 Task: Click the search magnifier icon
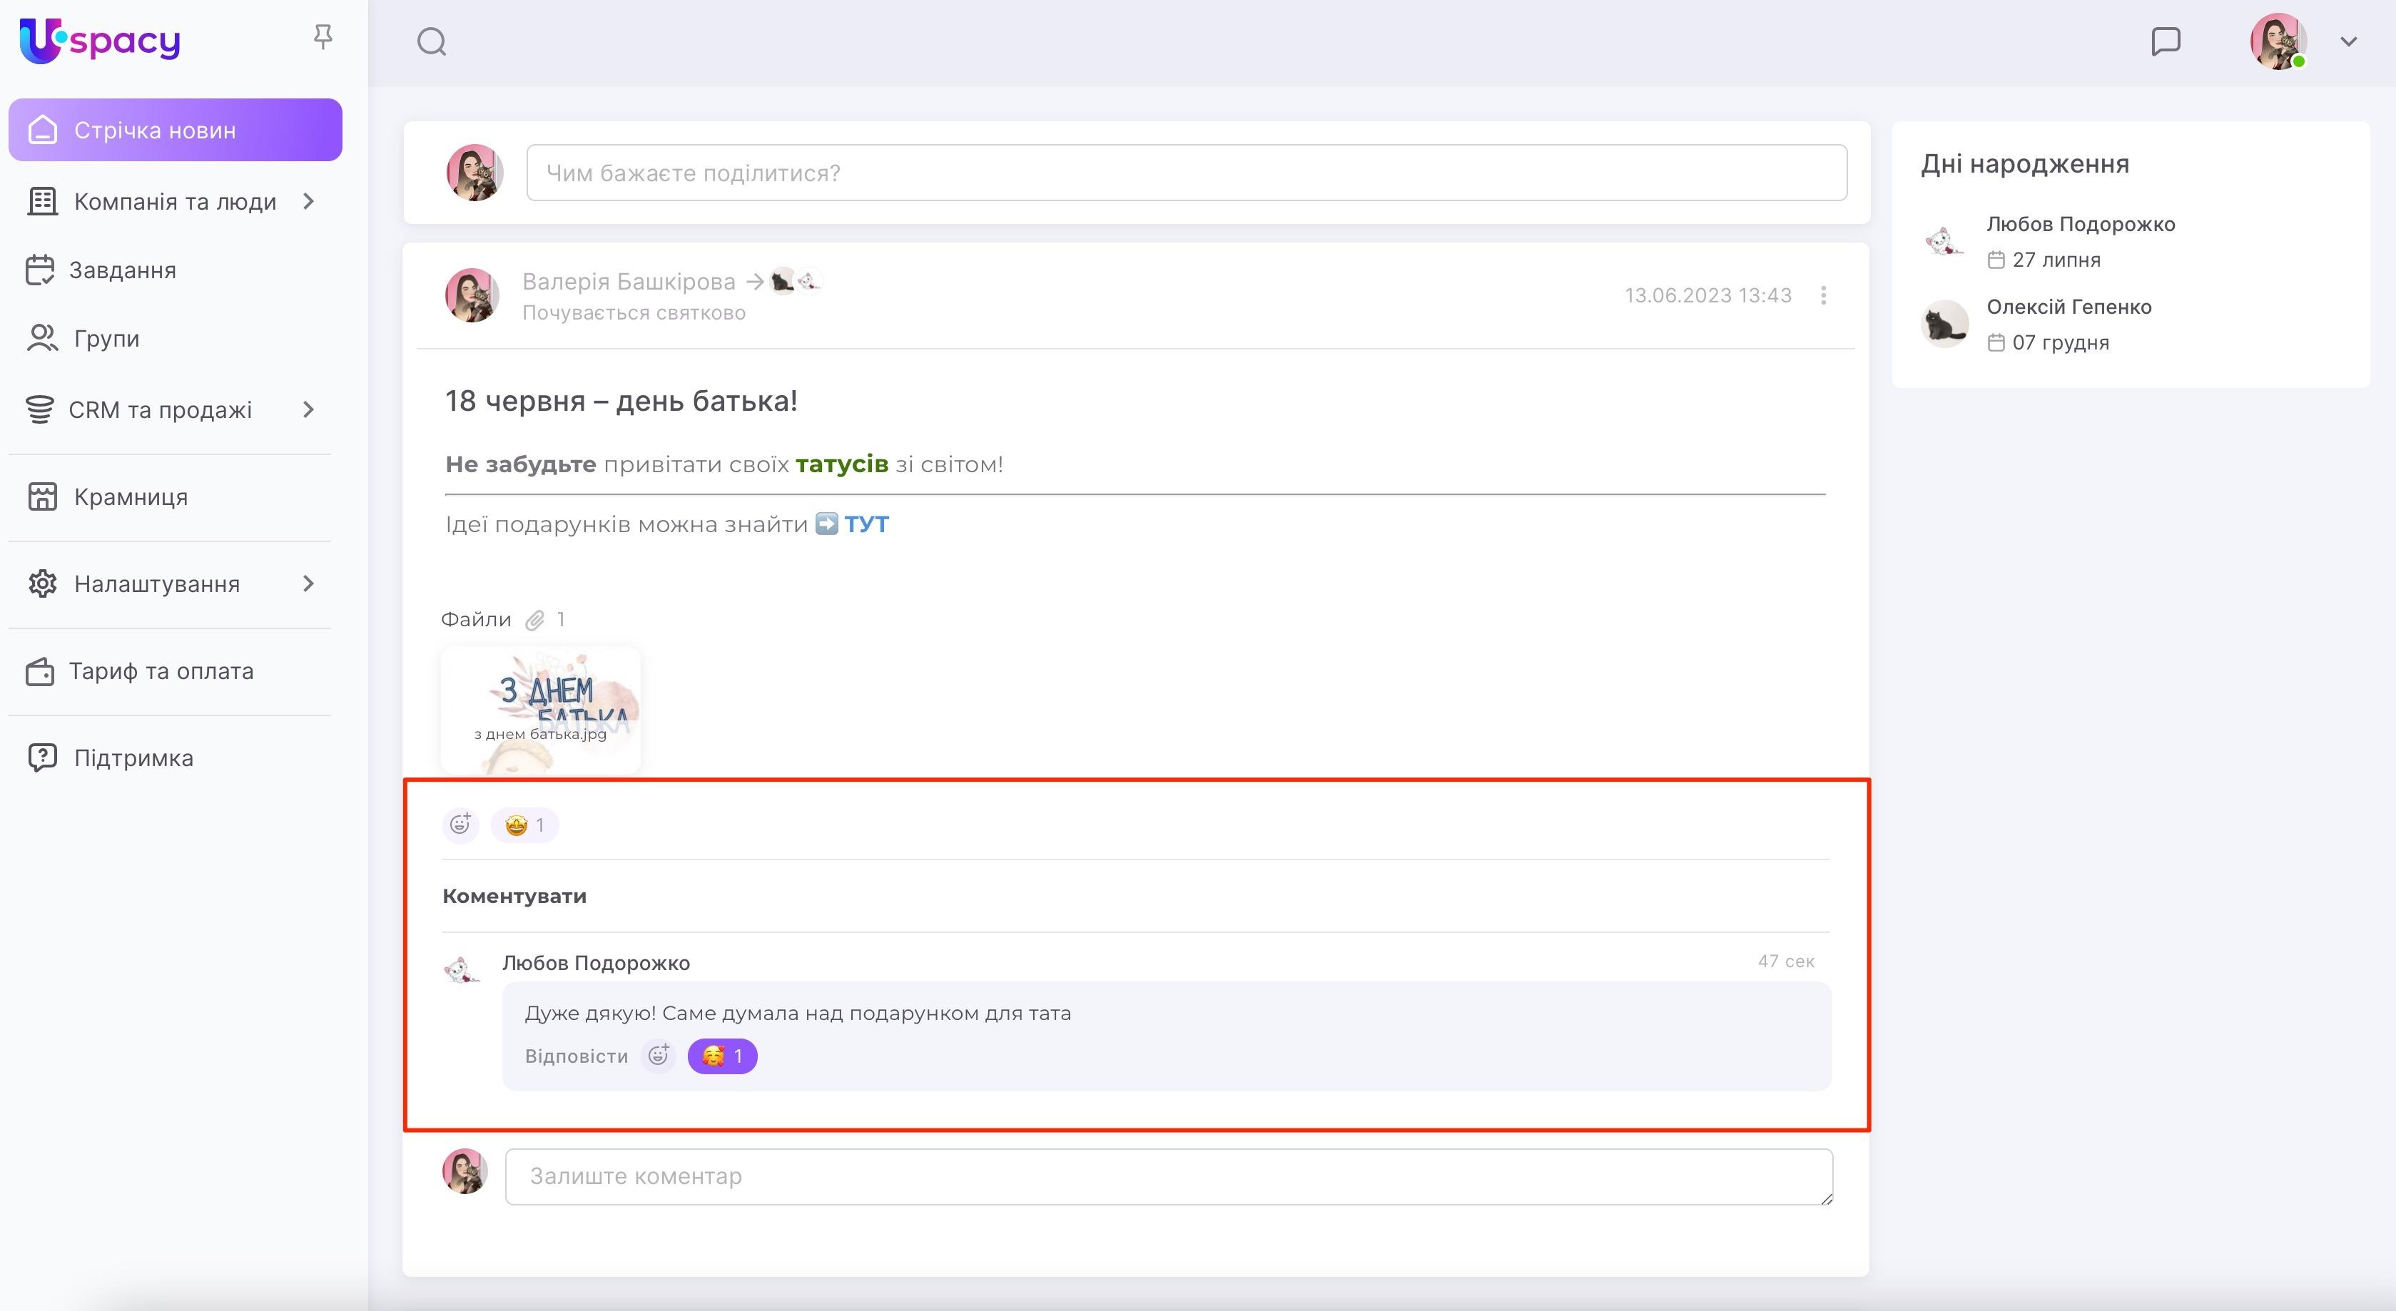432,42
